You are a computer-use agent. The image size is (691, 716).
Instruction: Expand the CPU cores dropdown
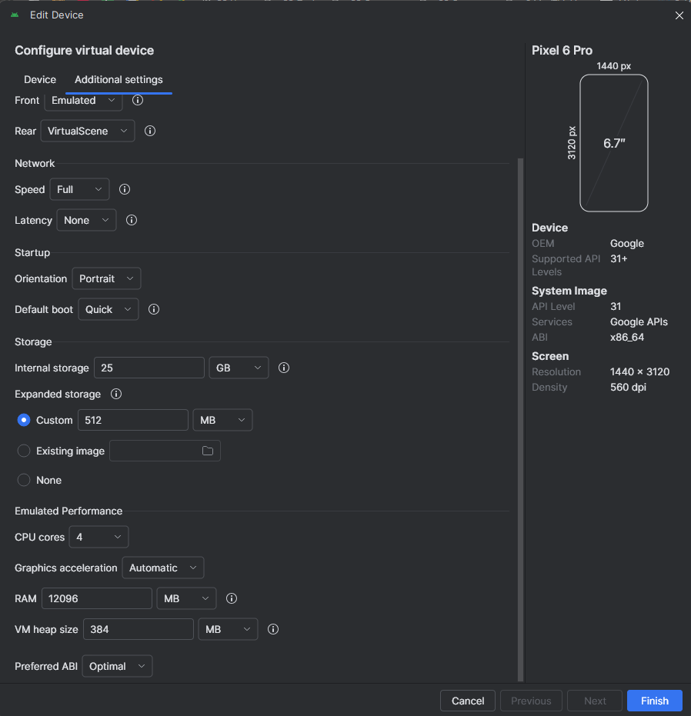point(98,537)
